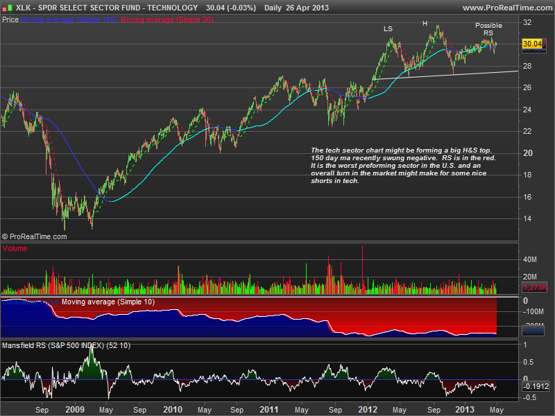Open the www.ProRealTime.com link
Image resolution: width=555 pixels, height=416 pixels.
pos(509,8)
